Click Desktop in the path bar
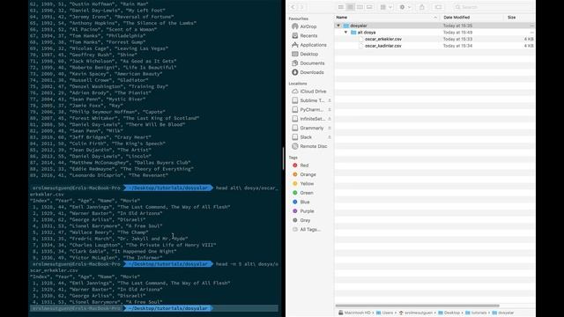This screenshot has width=564, height=317. tap(449, 313)
